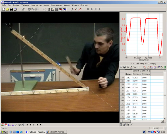
Task: Click the table's vertical scrollbar down arrow
Action: point(165,119)
